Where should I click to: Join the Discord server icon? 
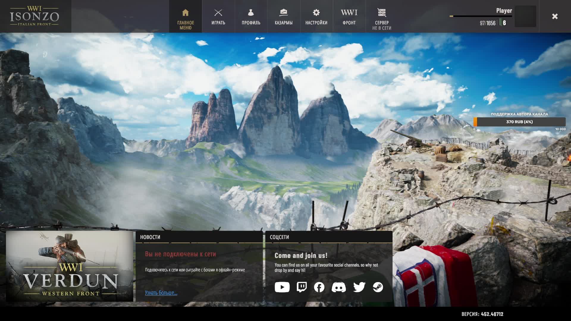[339, 287]
